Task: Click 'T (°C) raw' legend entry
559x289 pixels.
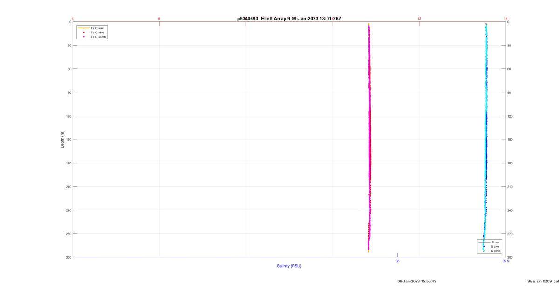Action: [97, 28]
